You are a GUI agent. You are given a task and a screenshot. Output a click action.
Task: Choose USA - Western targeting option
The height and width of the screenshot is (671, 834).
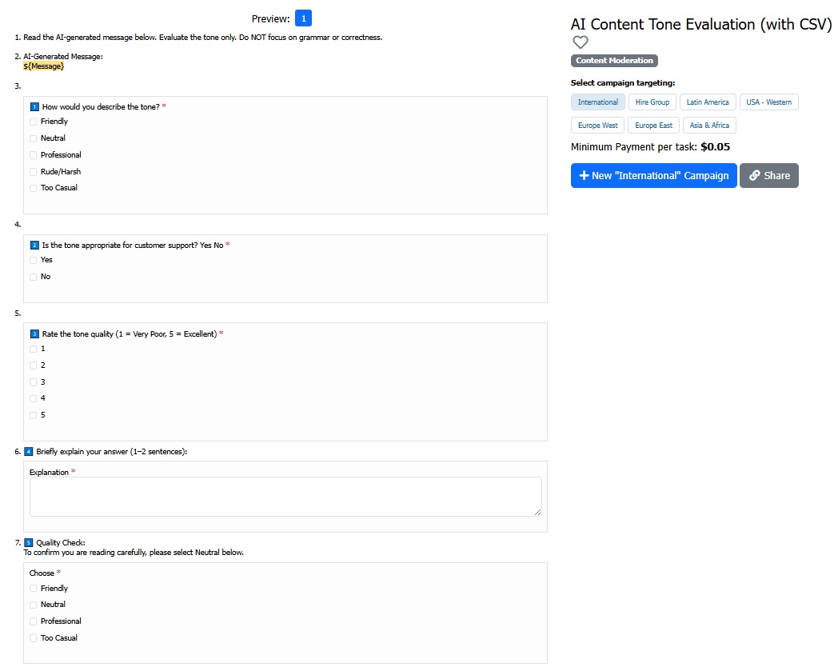pyautogui.click(x=768, y=102)
